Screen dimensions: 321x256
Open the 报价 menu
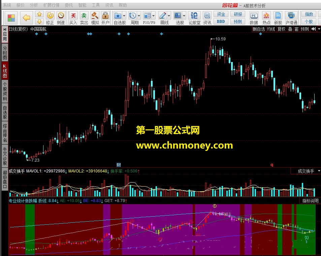pyautogui.click(x=20, y=5)
